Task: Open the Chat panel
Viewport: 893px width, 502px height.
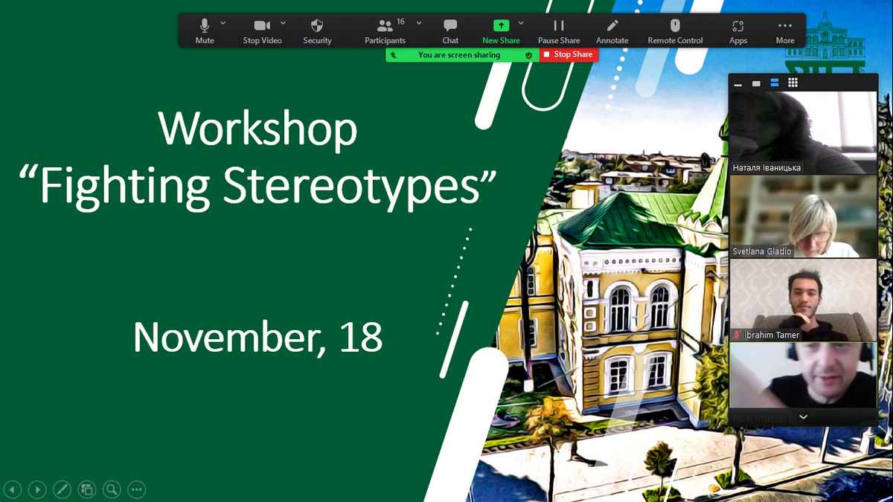Action: (x=450, y=30)
